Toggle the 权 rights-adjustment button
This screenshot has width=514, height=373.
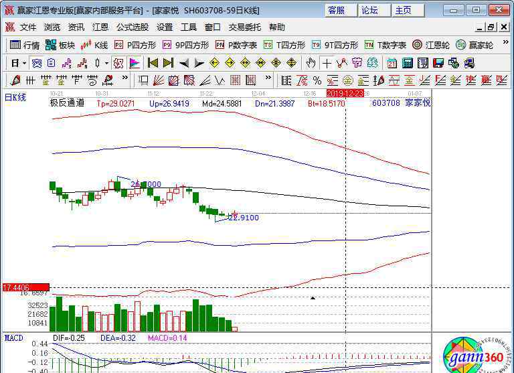tap(118, 63)
